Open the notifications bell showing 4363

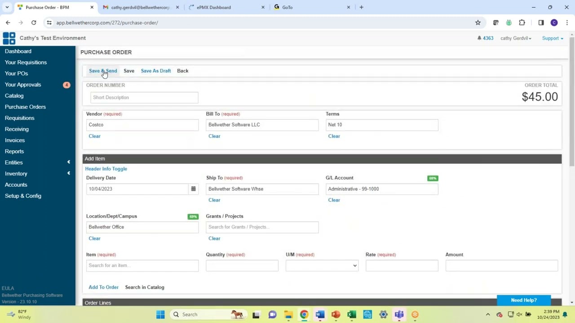click(x=485, y=38)
